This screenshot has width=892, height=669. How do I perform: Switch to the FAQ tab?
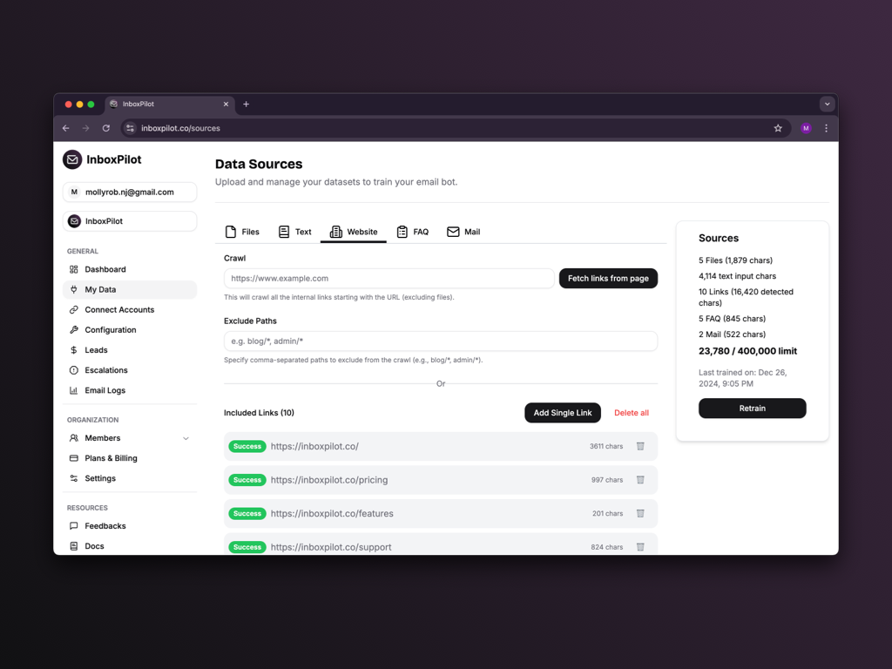[x=412, y=232]
